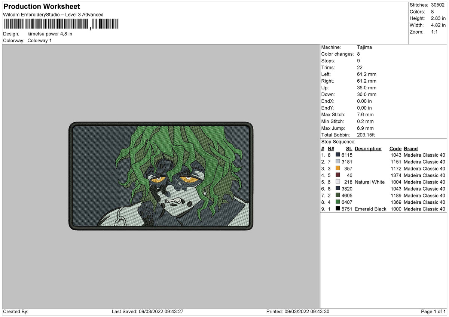
Task: Click the Stitches count value 30502
Action: [x=438, y=5]
